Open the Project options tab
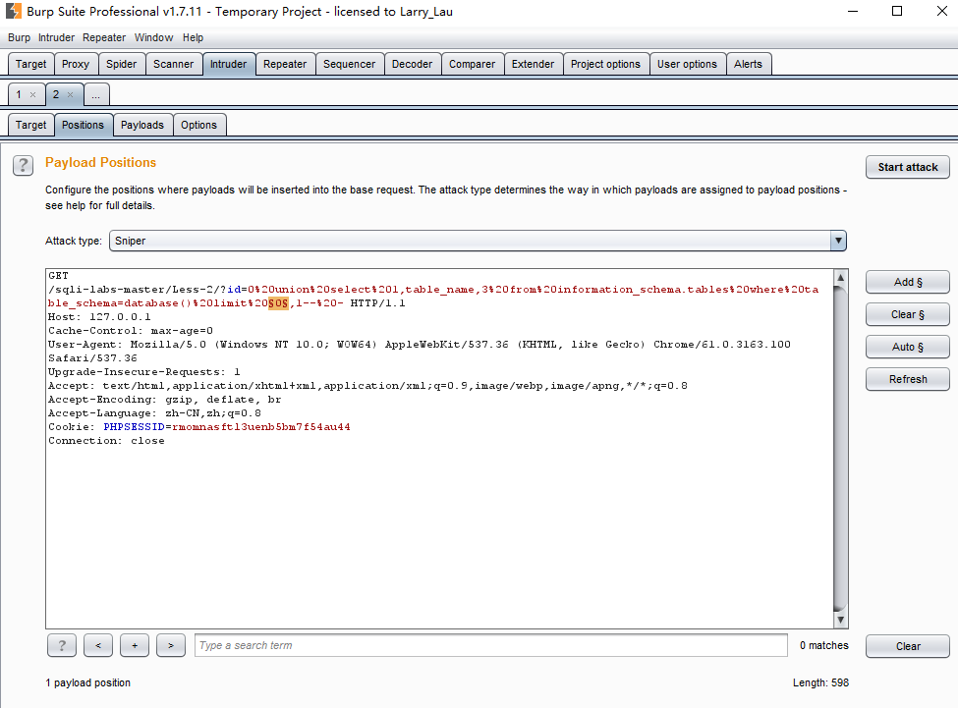958x708 pixels. click(x=606, y=64)
